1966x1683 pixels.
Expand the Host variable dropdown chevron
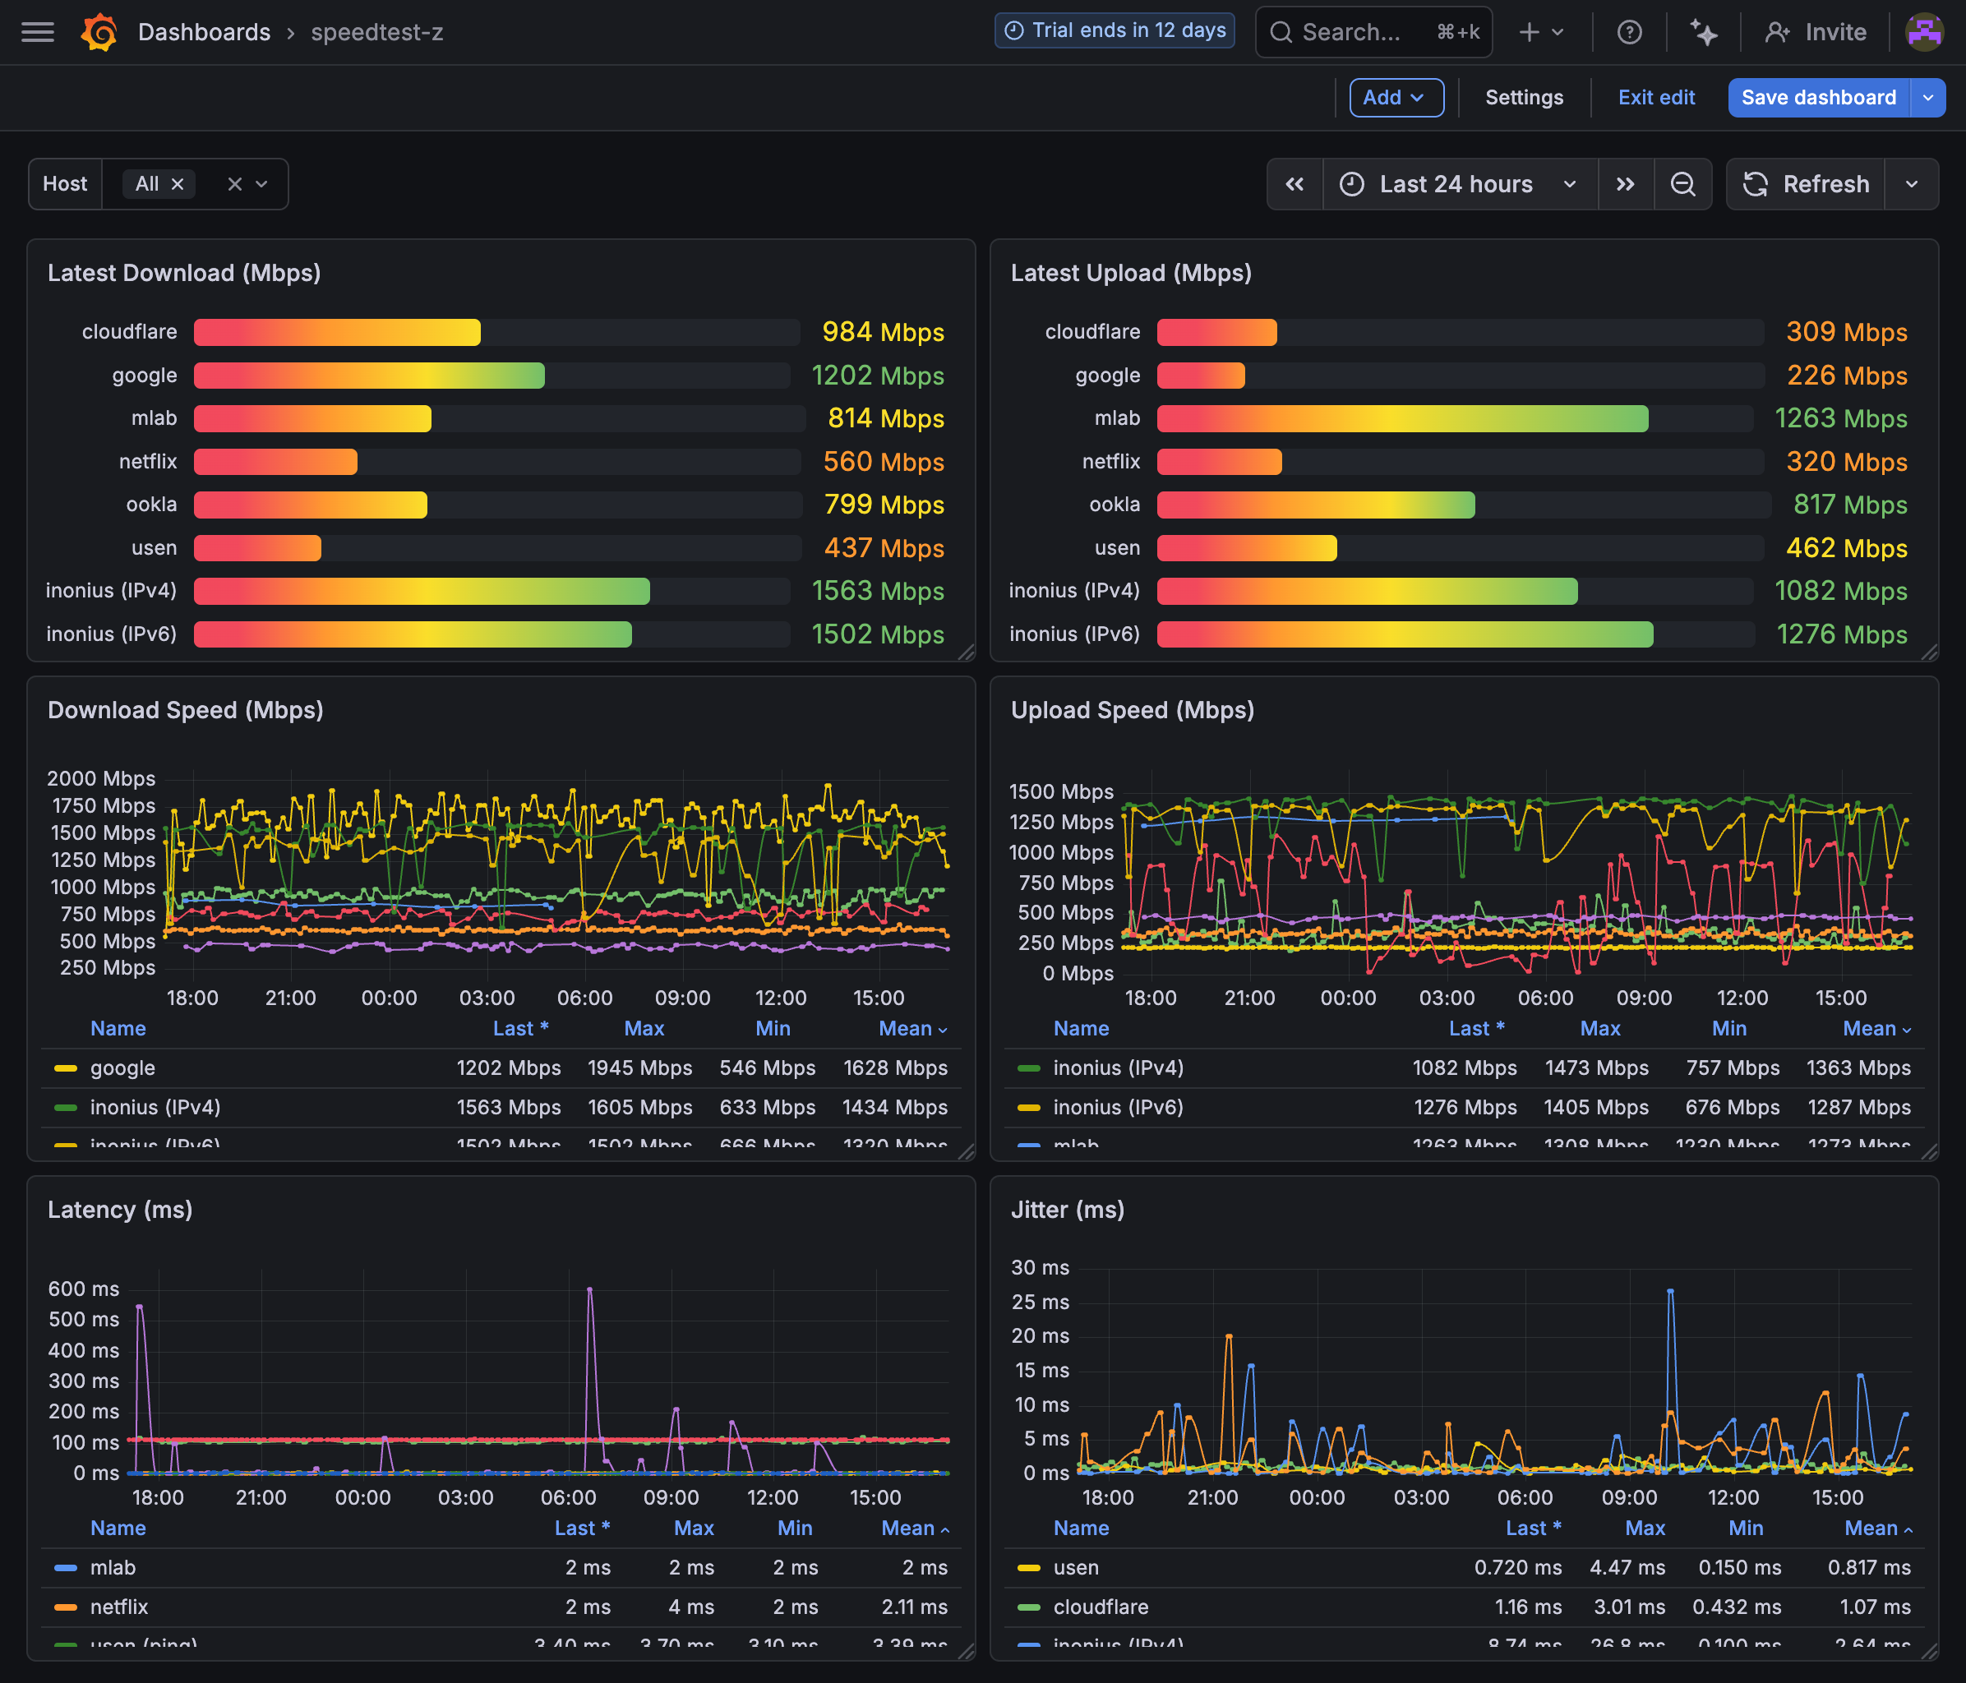tap(262, 184)
